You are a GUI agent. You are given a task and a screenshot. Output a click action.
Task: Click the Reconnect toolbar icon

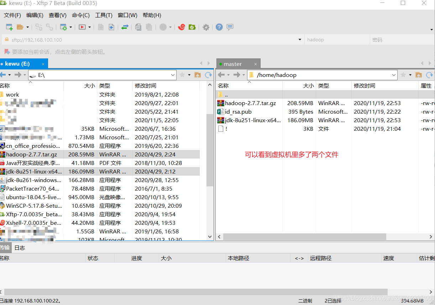point(39,27)
